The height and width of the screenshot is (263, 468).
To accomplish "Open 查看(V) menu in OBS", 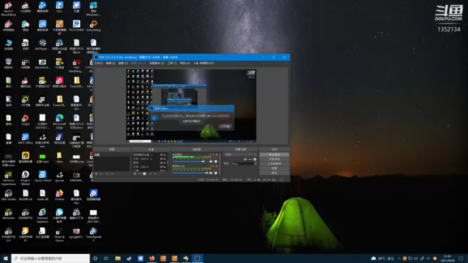I will click(123, 63).
